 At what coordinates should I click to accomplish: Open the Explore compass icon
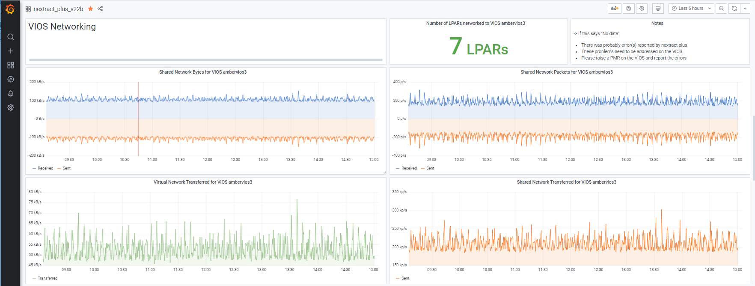pos(11,79)
